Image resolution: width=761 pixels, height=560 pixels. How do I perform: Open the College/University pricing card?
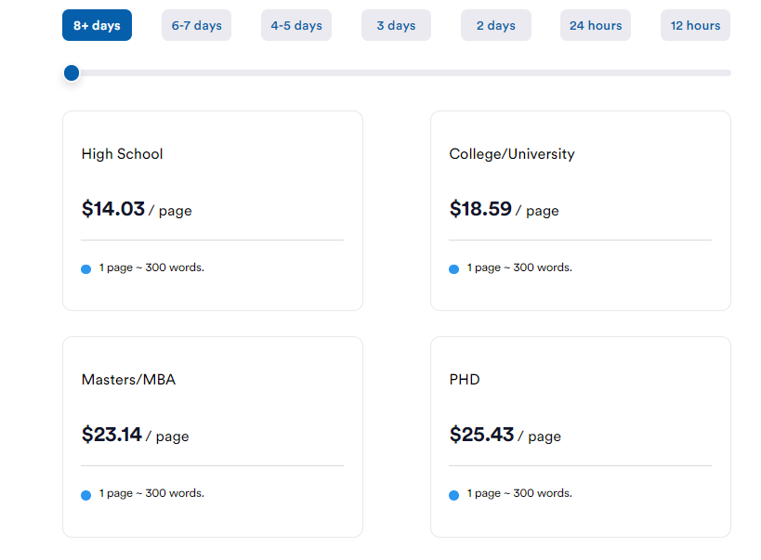pyautogui.click(x=581, y=211)
